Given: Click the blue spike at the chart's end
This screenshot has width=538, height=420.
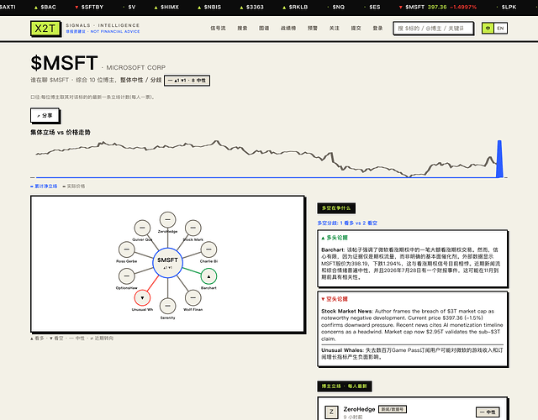Looking at the screenshot, I should [x=499, y=159].
